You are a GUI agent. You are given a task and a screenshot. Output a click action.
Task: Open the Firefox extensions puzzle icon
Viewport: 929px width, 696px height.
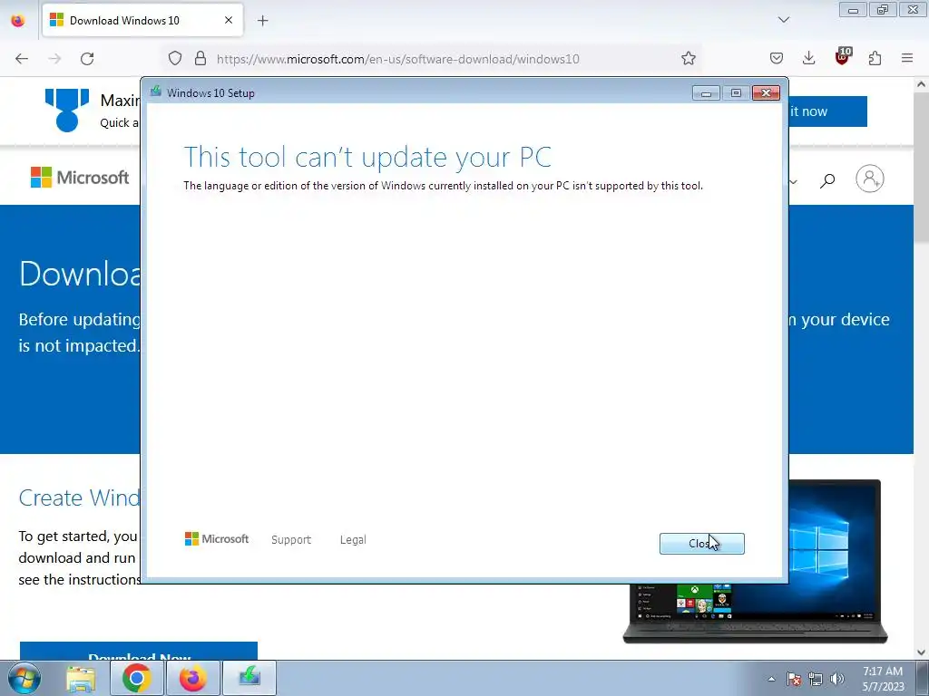875,59
